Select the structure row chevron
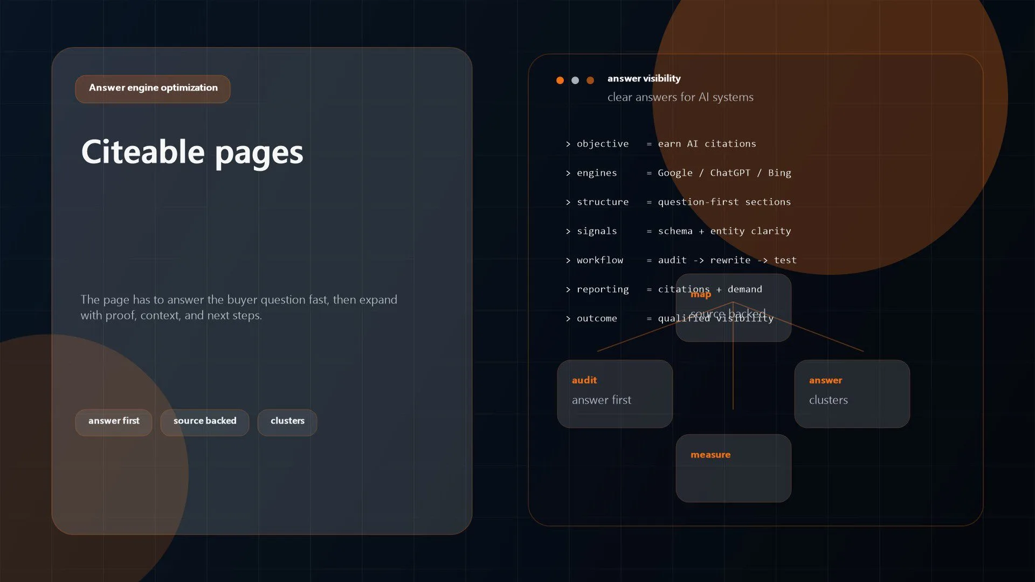 pyautogui.click(x=568, y=202)
